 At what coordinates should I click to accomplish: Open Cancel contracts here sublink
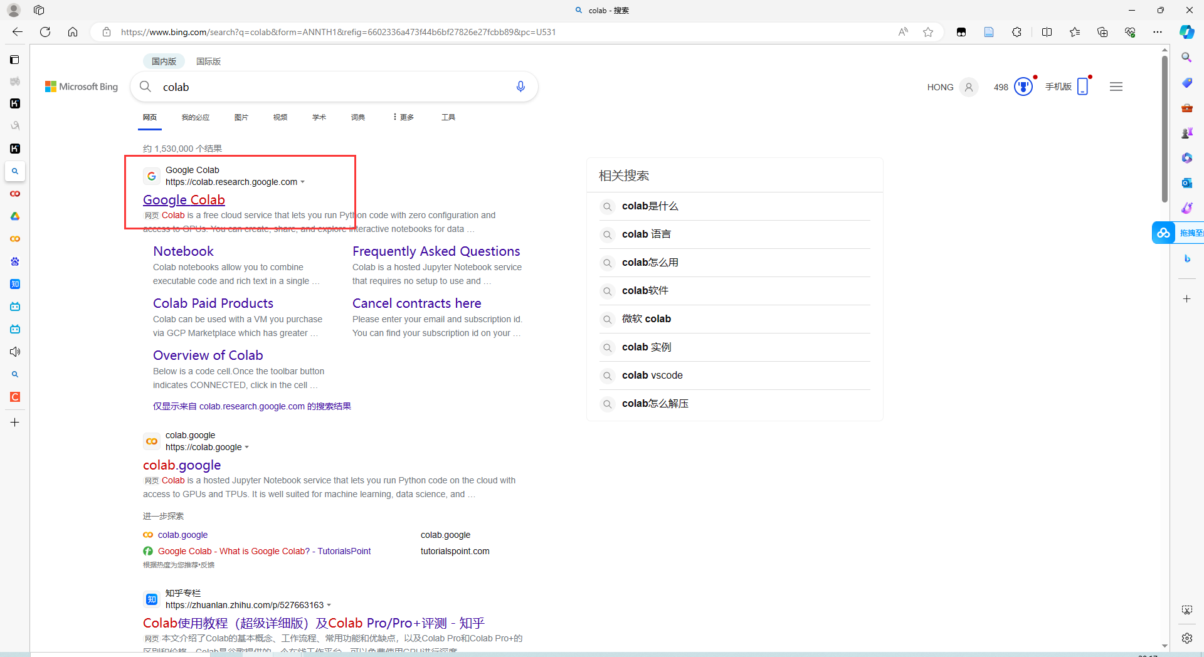[x=416, y=303]
